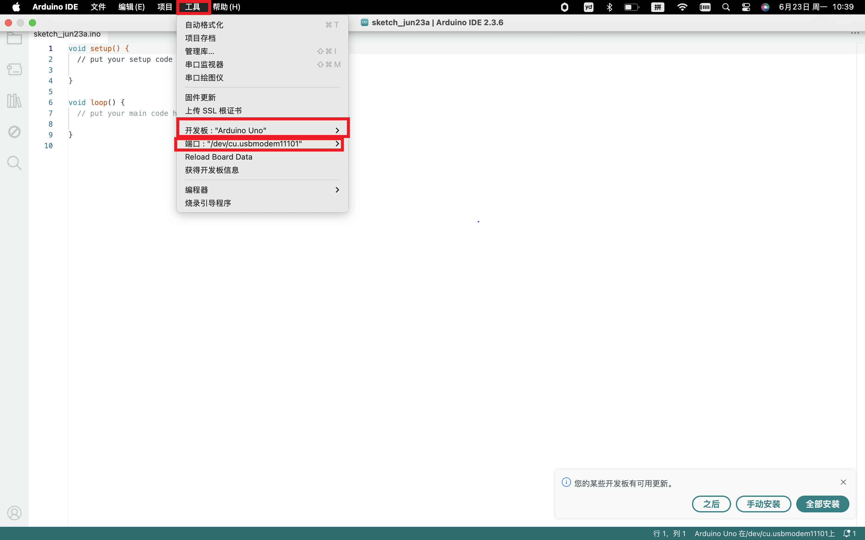Open the Search sidebar icon

point(14,163)
